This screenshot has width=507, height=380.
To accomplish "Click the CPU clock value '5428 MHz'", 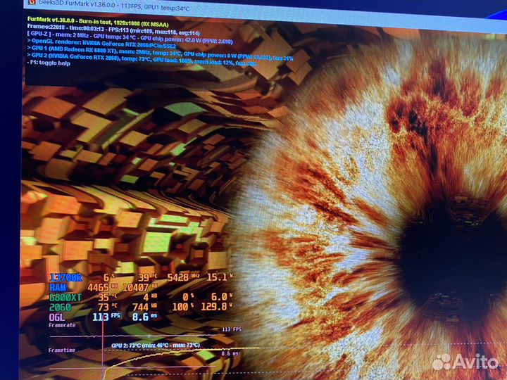I will pos(183,277).
